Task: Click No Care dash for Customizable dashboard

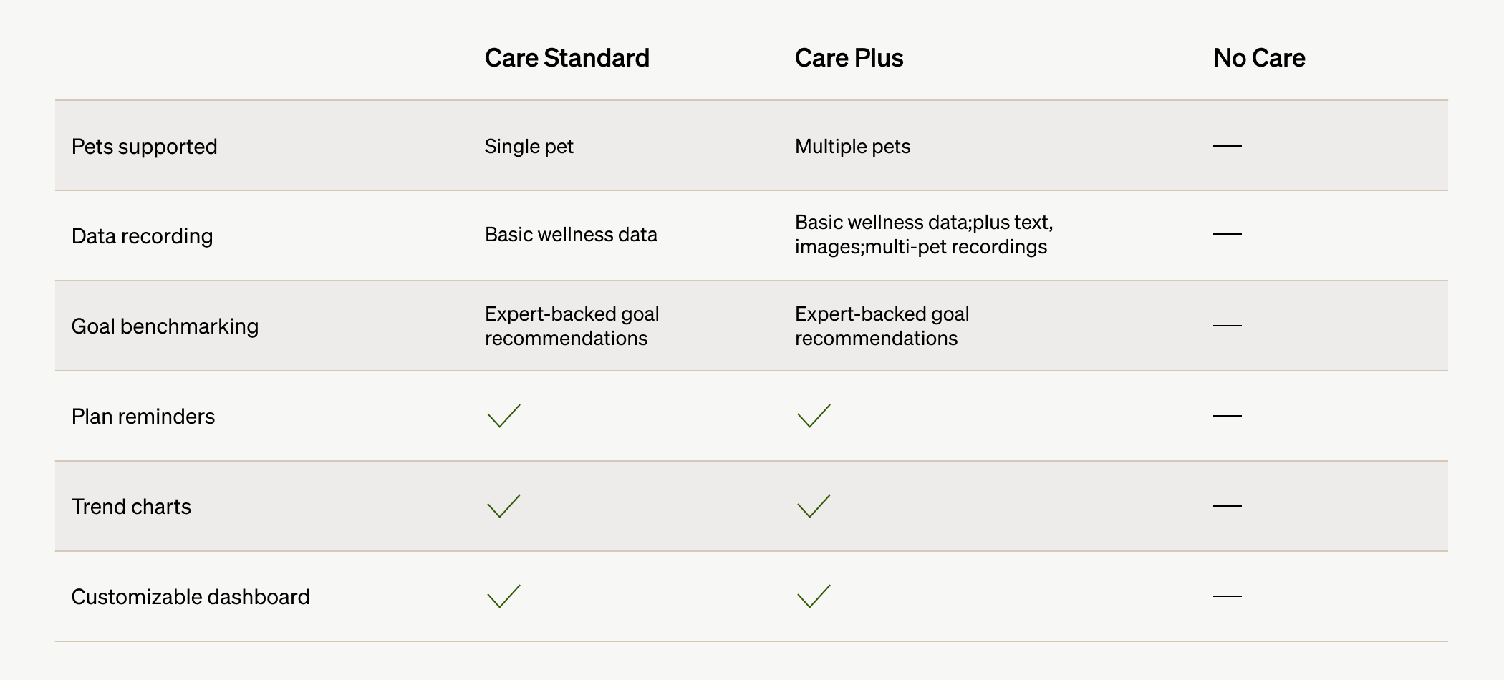Action: point(1227,596)
